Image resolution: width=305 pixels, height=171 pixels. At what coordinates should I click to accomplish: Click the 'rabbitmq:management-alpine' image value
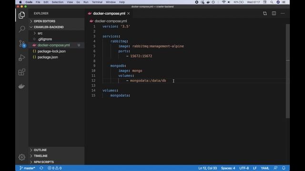pyautogui.click(x=158, y=46)
